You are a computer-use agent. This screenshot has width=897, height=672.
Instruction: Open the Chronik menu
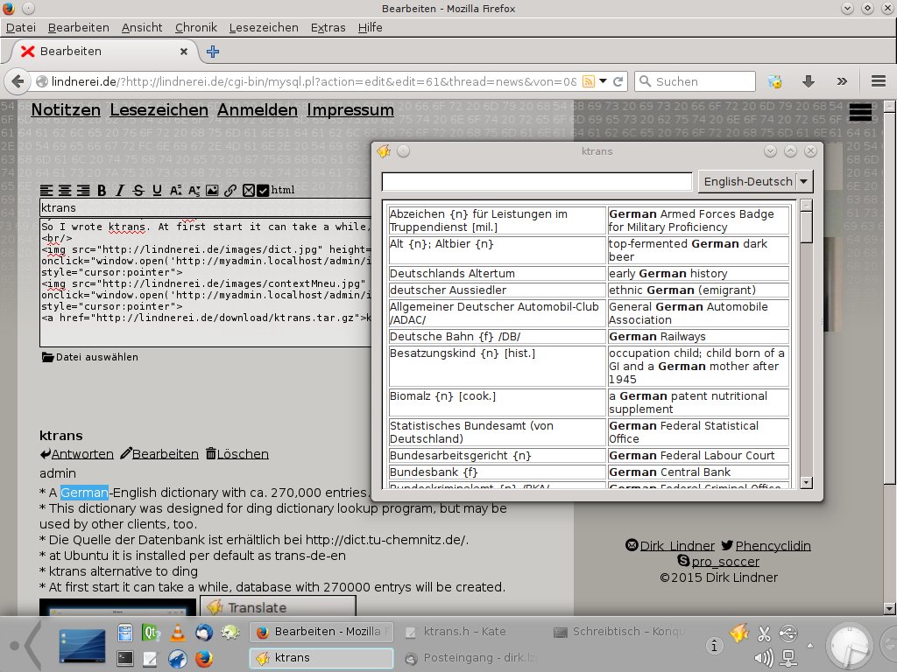click(x=195, y=27)
